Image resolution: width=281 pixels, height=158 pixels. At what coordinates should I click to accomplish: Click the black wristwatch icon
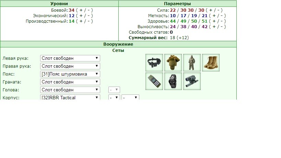coord(173,81)
